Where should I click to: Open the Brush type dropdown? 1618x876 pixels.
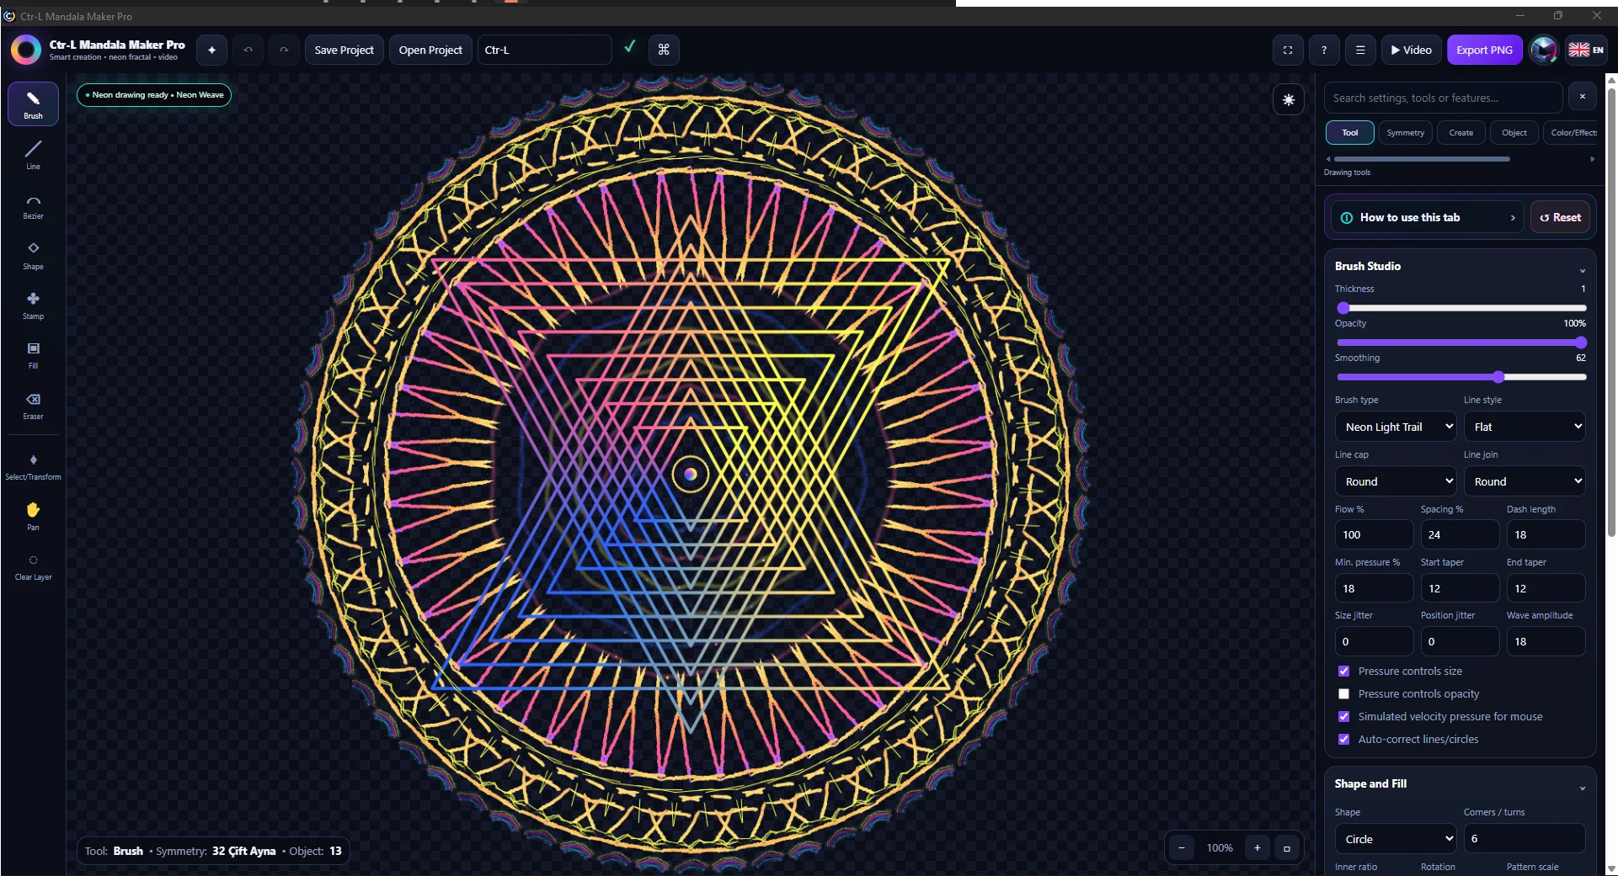[x=1396, y=427]
